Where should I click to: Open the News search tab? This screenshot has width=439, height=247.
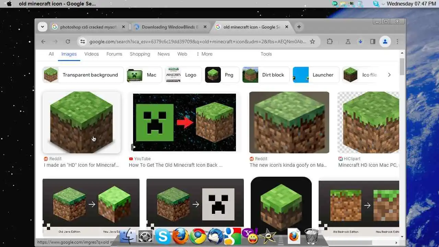(164, 54)
